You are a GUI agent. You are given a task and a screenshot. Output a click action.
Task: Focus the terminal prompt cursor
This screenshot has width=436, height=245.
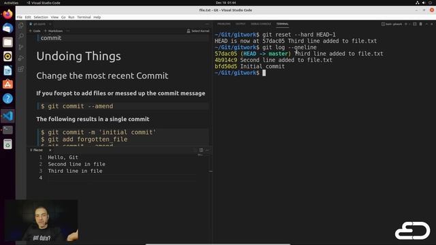point(264,73)
